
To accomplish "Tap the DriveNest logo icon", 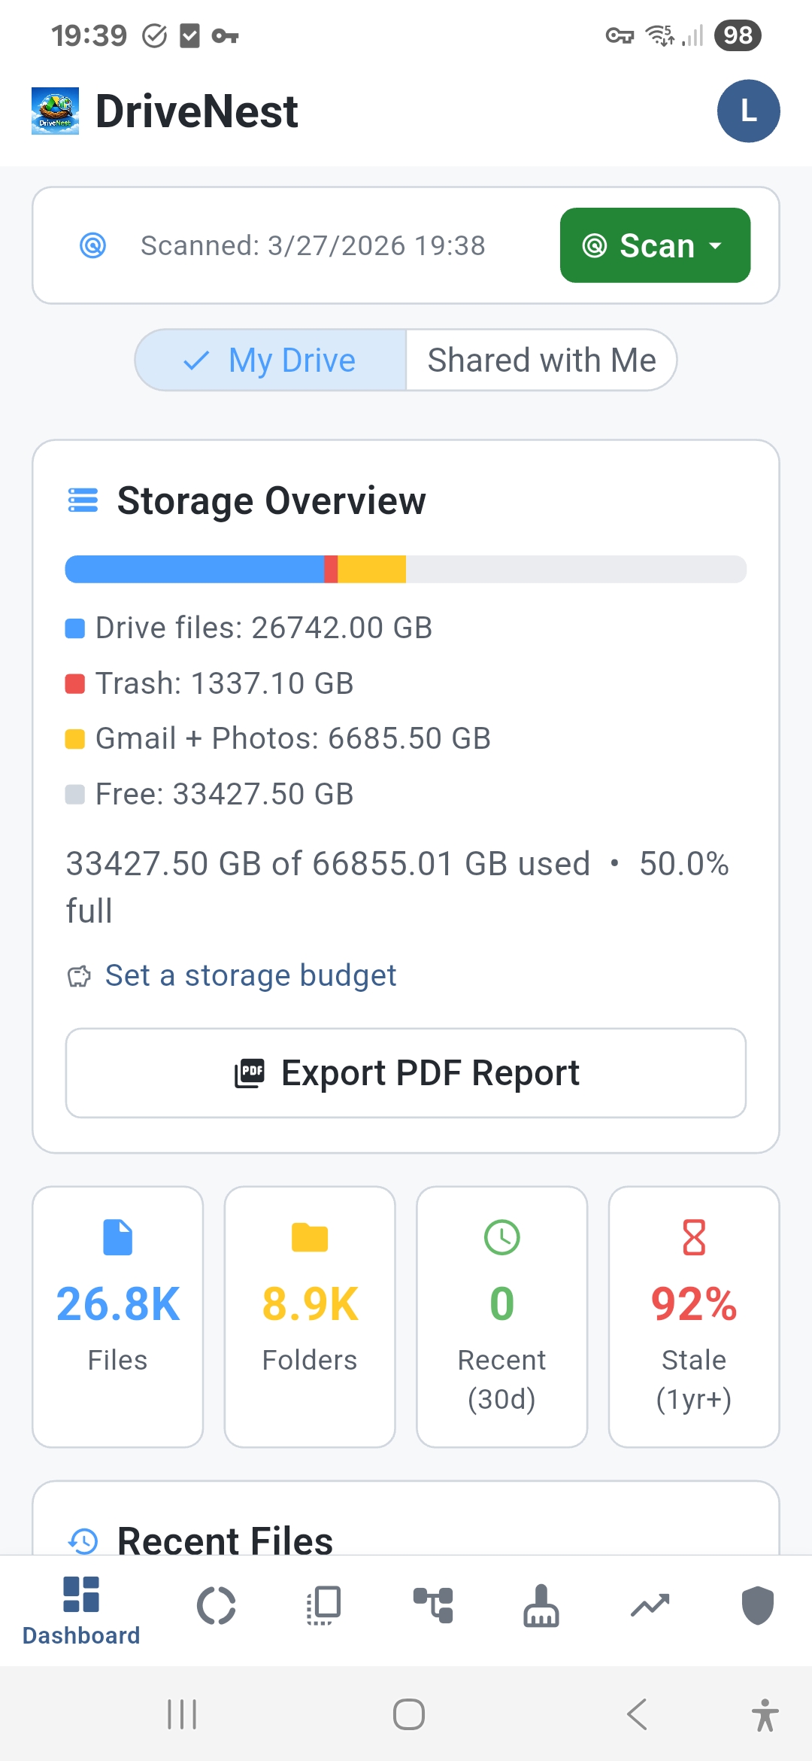I will tap(55, 111).
